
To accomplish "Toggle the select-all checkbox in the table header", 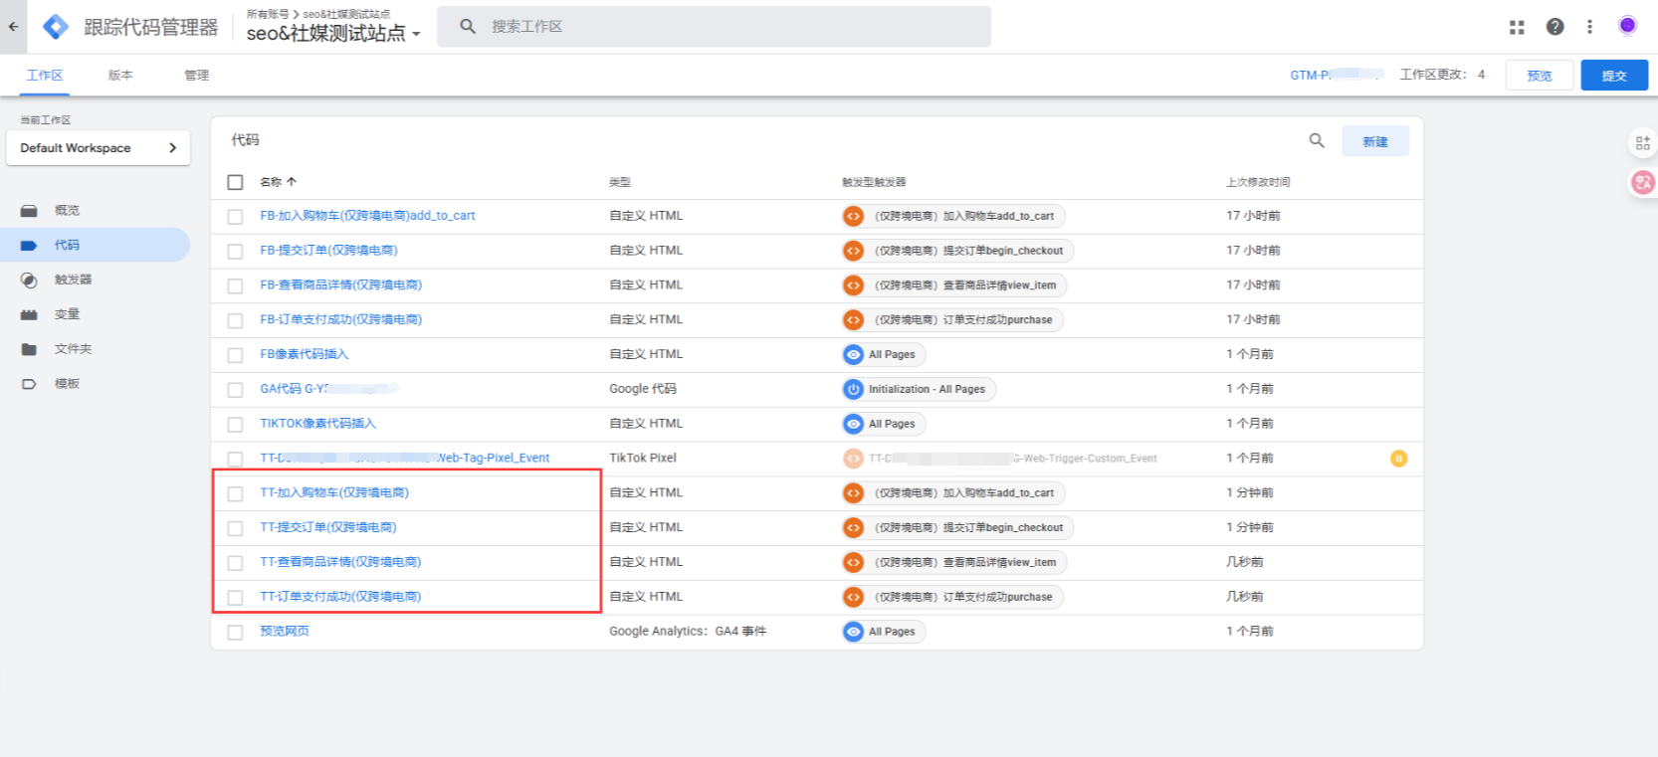I will pos(235,182).
